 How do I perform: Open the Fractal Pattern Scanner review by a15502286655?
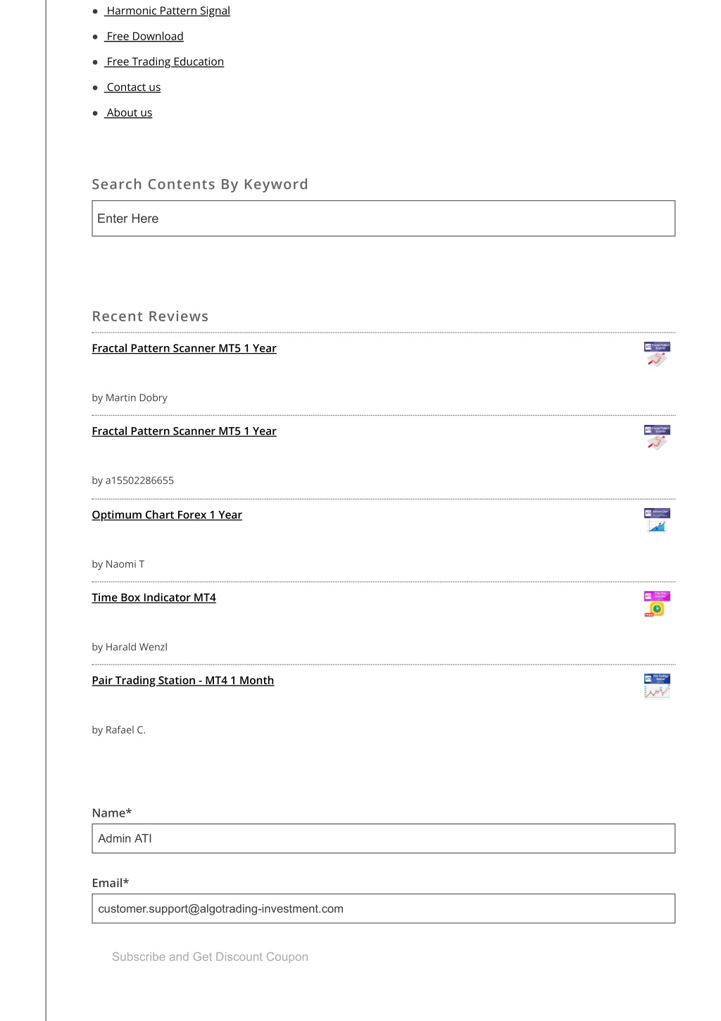(x=184, y=431)
